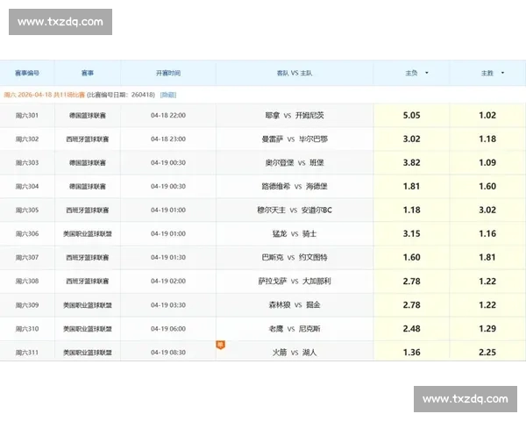Pick 主负 odds 1.36 for 火箭 vs 湖人

click(x=411, y=353)
